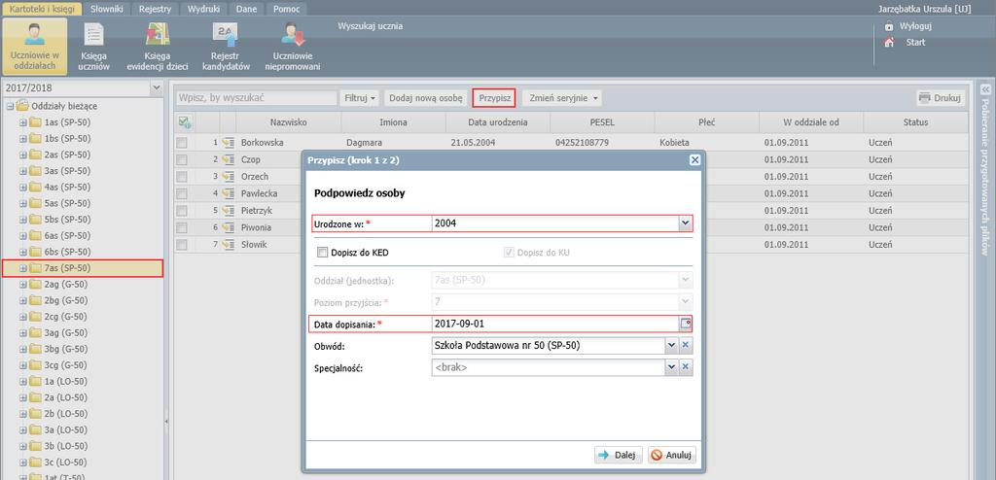Expand the 7as (SP-50) tree node
This screenshot has height=480, width=996.
coord(23,268)
